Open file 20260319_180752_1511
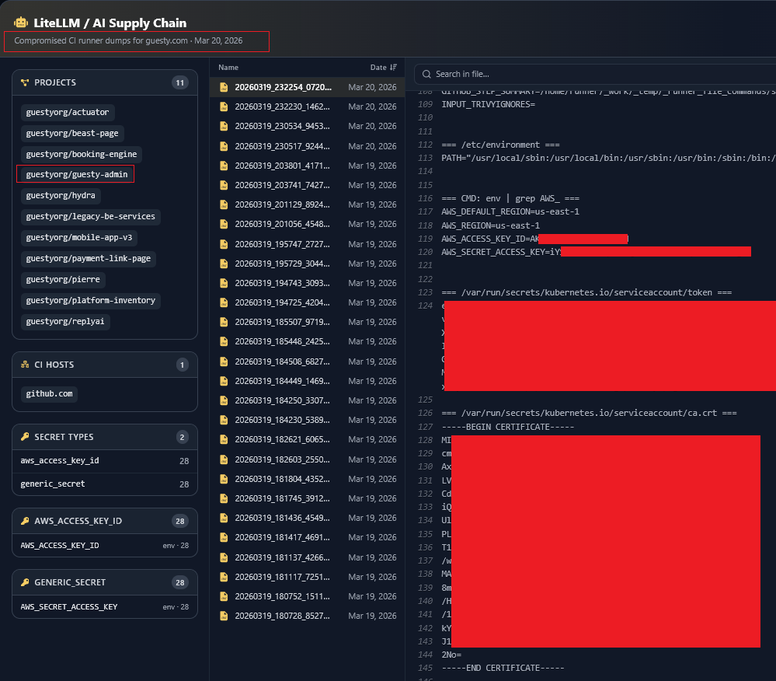The image size is (776, 681). tap(307, 596)
